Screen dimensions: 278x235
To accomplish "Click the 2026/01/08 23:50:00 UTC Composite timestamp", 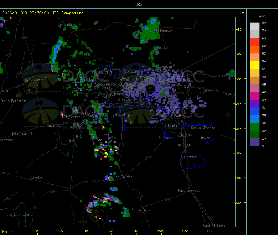I will click(x=43, y=13).
